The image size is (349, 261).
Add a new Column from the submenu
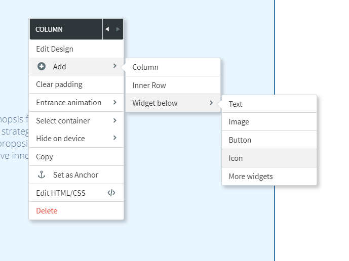click(x=145, y=67)
